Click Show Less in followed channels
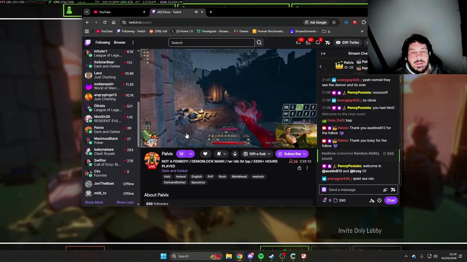The height and width of the screenshot is (262, 467). (x=125, y=202)
